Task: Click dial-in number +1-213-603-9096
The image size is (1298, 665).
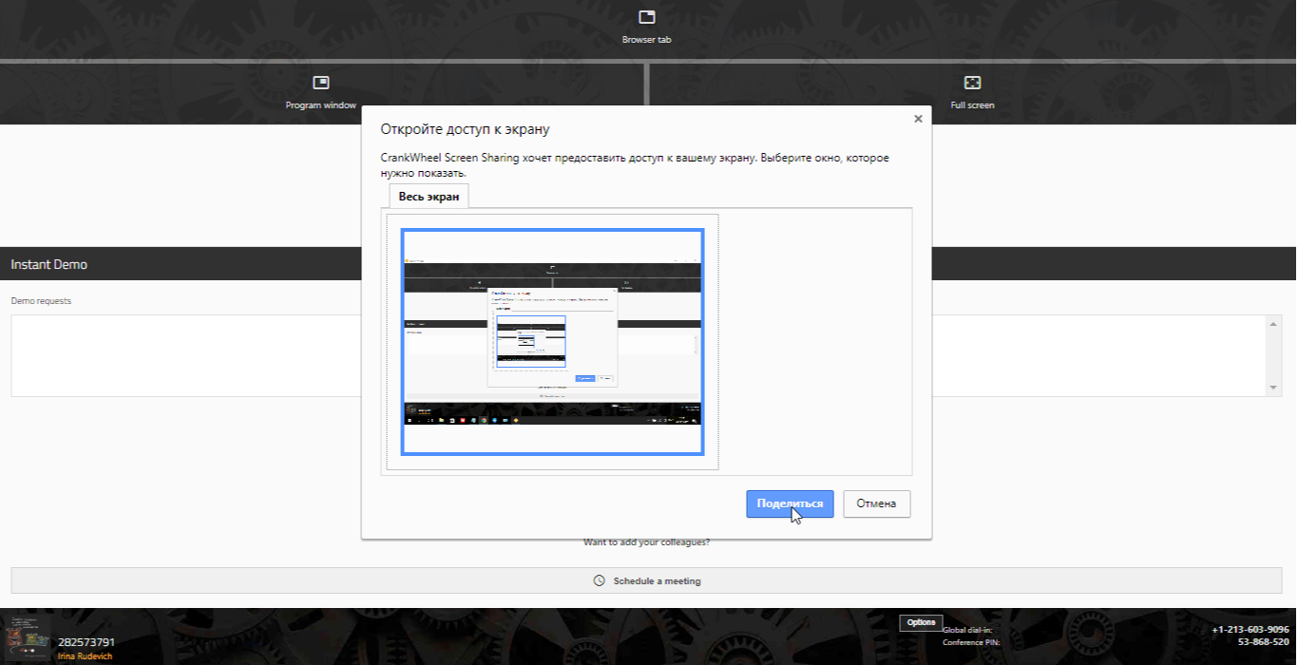Action: click(x=1250, y=629)
